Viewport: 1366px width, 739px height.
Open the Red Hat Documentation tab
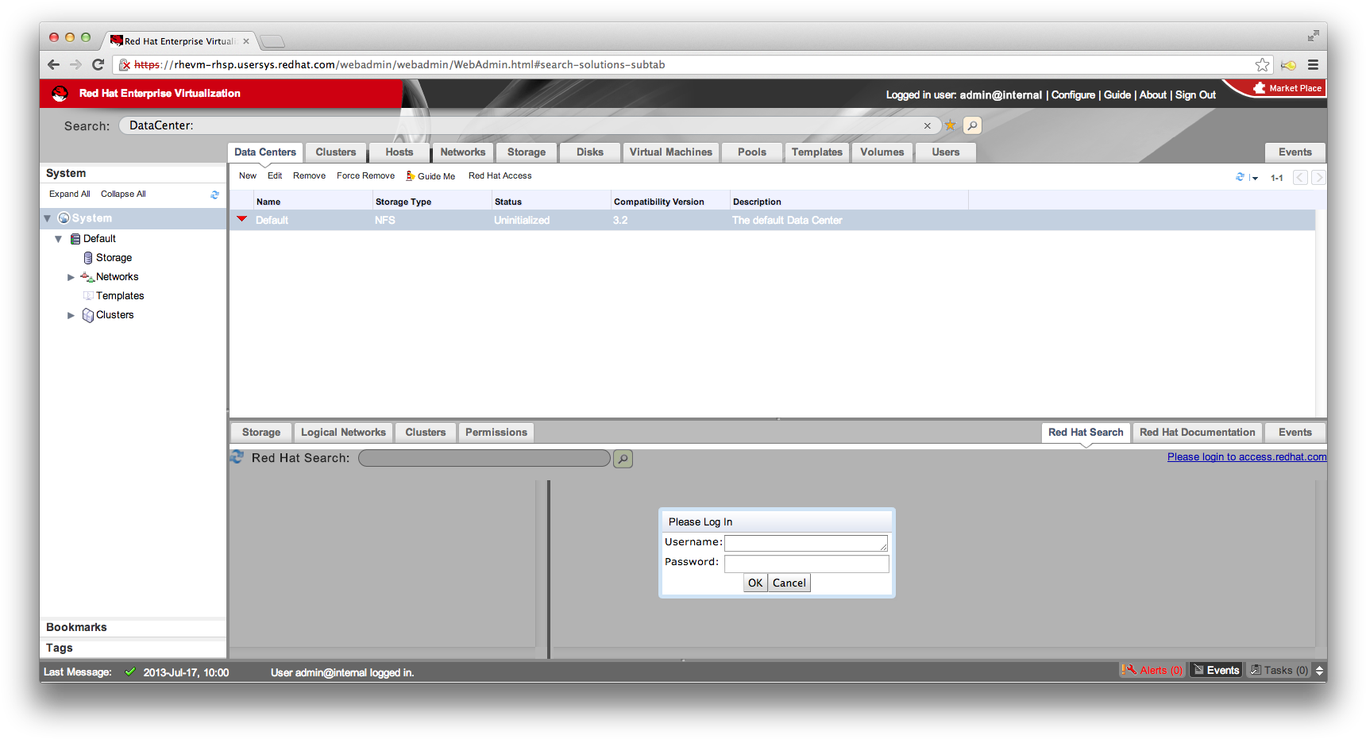click(x=1198, y=433)
